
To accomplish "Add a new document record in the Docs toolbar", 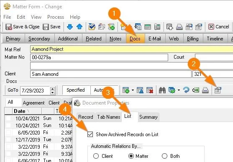I will pos(126,90).
